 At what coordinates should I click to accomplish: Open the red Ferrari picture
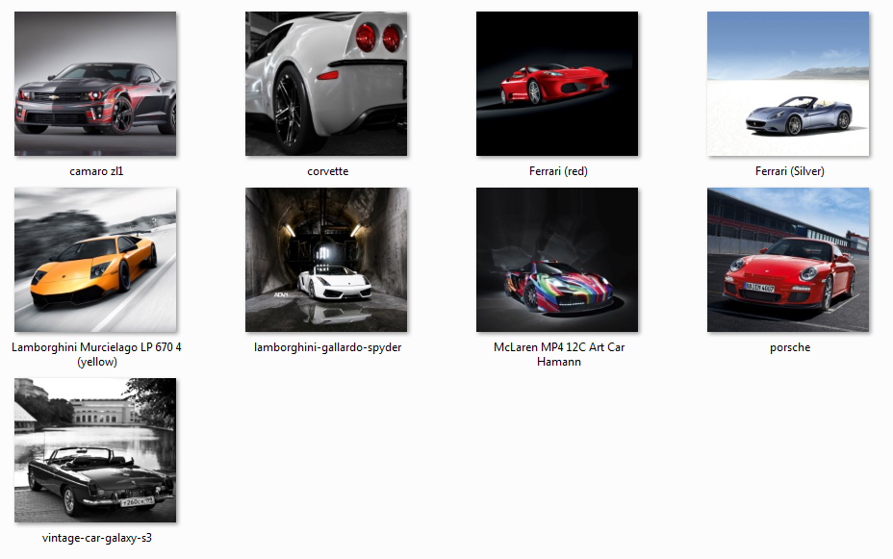[557, 84]
